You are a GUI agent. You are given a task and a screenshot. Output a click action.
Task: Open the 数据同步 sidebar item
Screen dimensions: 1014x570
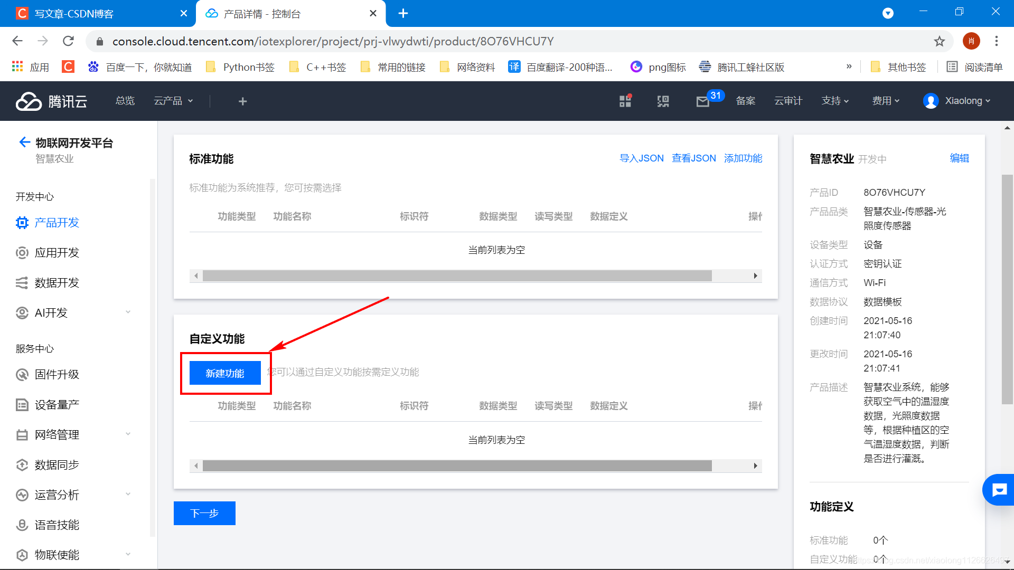57,465
